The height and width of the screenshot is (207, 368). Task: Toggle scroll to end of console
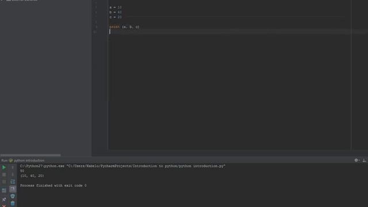click(x=13, y=189)
